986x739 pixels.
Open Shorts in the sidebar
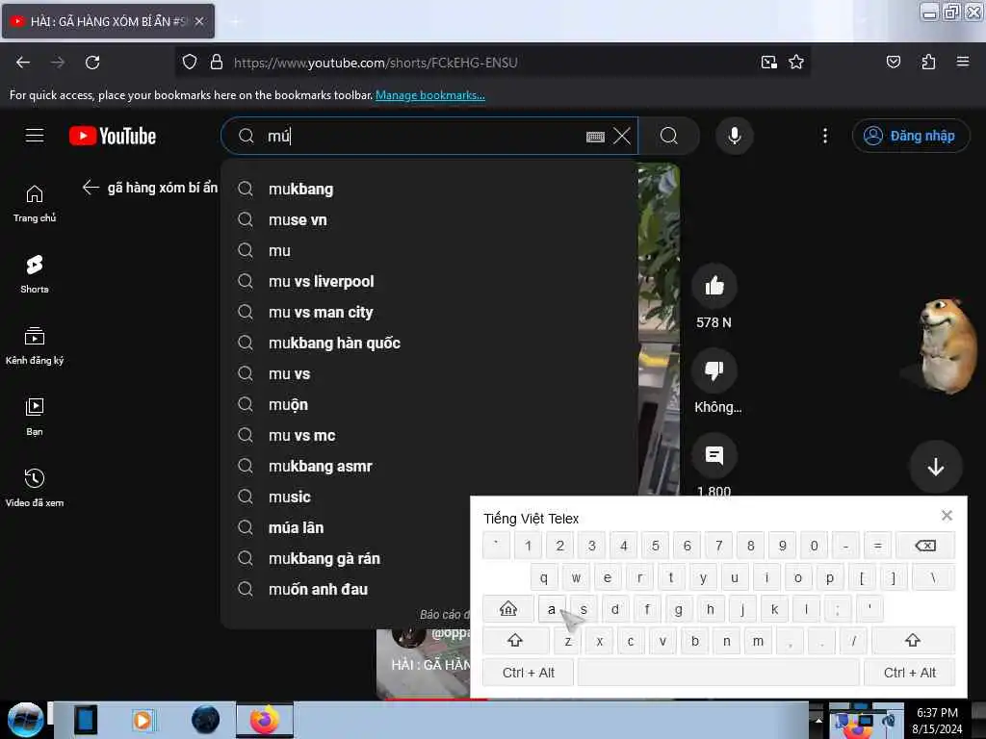[35, 274]
